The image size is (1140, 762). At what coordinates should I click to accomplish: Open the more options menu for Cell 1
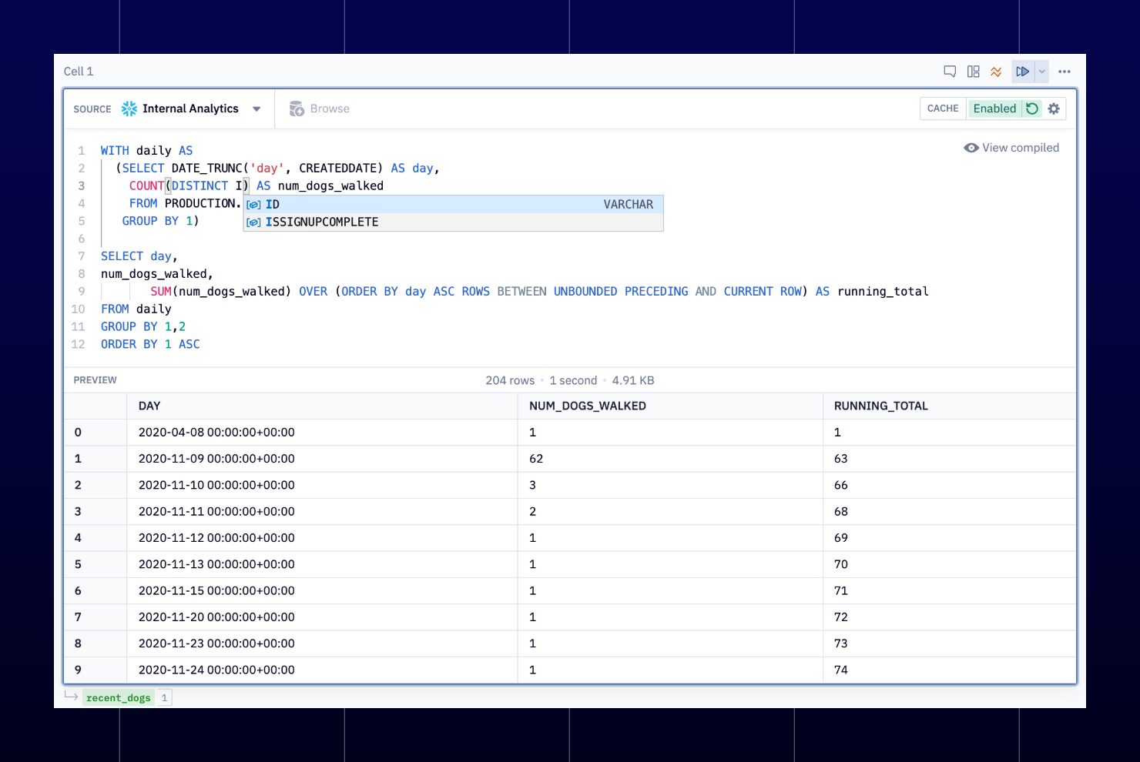pyautogui.click(x=1065, y=71)
